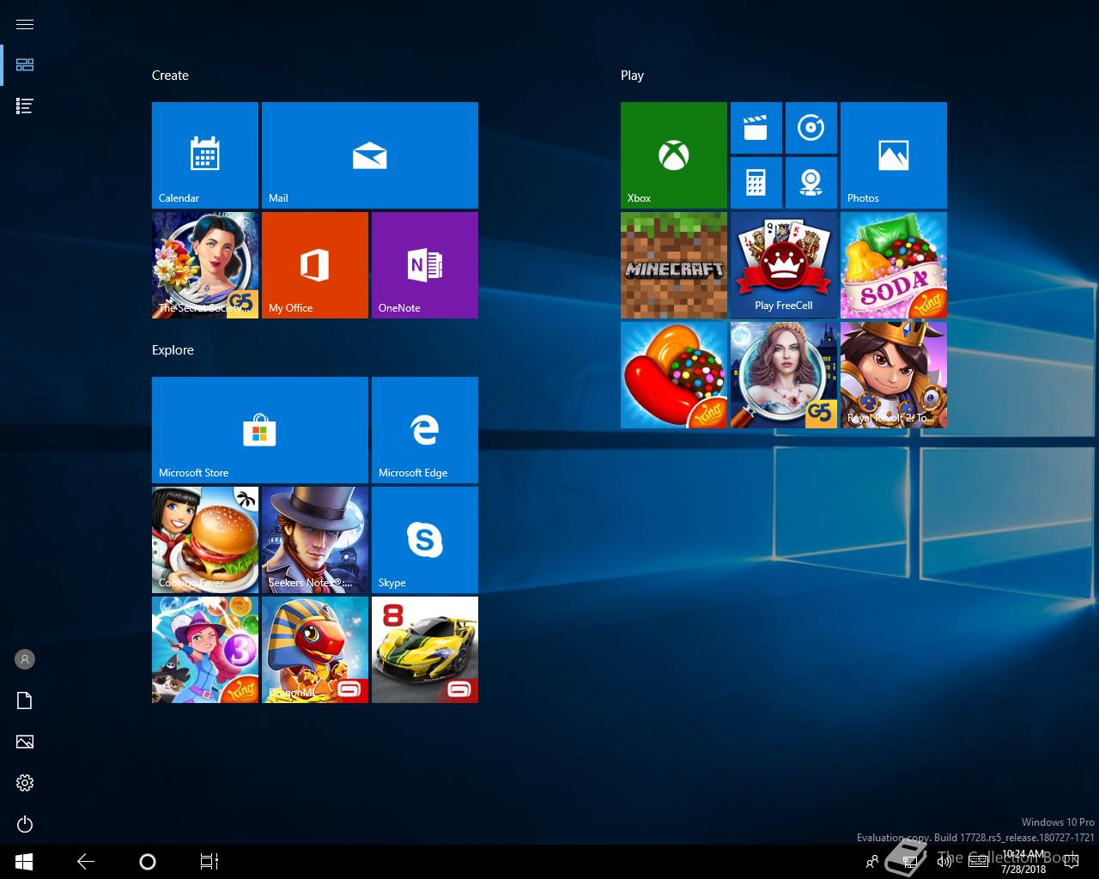Open the Calendar tile
This screenshot has width=1099, height=879.
point(205,155)
